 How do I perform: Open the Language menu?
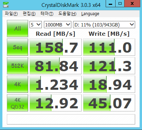[x=90, y=14]
